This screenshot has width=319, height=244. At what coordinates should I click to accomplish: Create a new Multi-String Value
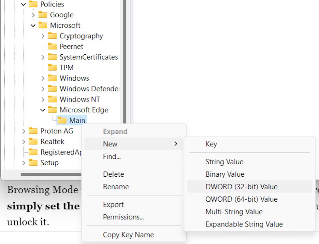click(x=250, y=212)
